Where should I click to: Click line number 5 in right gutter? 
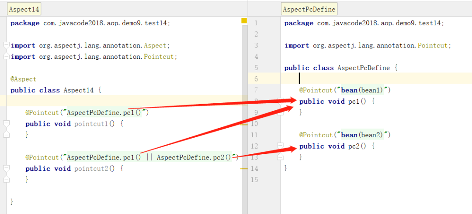256,68
